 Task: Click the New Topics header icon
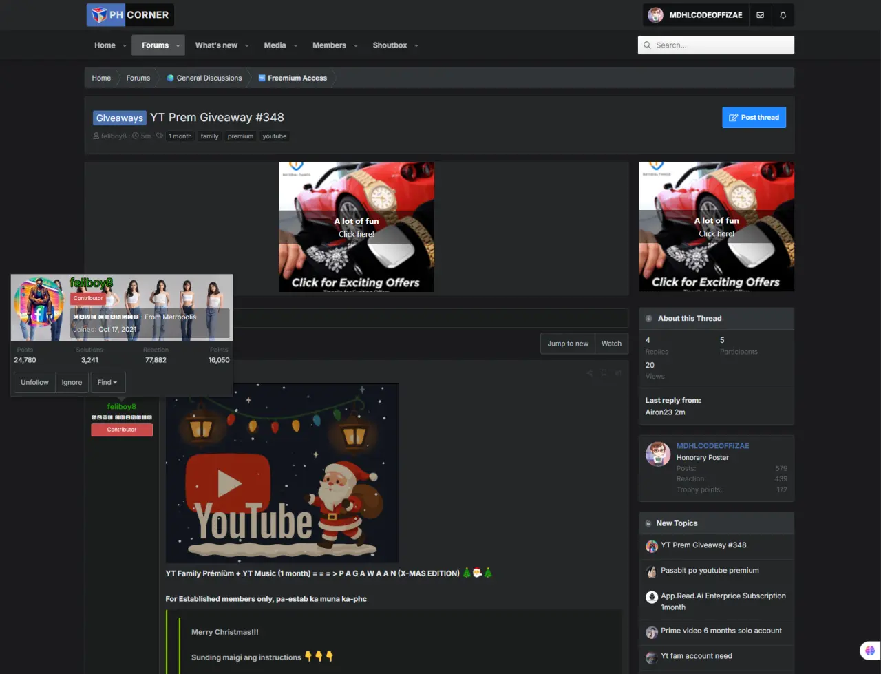[x=648, y=524]
